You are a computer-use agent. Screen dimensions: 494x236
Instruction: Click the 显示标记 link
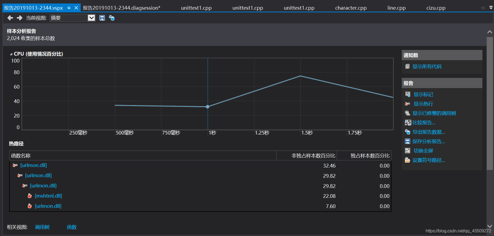tap(423, 94)
